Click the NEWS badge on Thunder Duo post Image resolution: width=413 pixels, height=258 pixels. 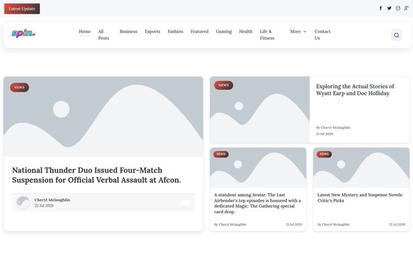pos(20,87)
